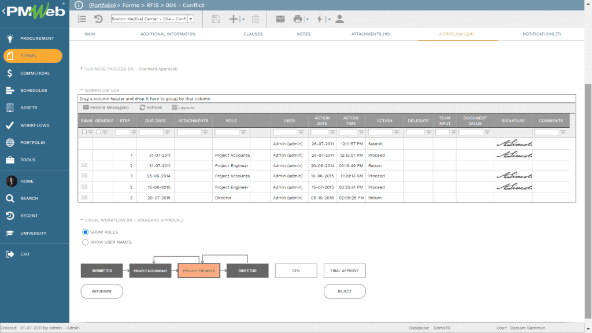Click the Final Approve workflow box

[345, 271]
